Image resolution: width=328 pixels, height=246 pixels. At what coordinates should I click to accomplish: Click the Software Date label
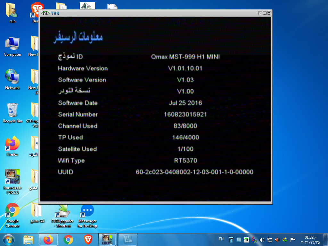coord(78,103)
